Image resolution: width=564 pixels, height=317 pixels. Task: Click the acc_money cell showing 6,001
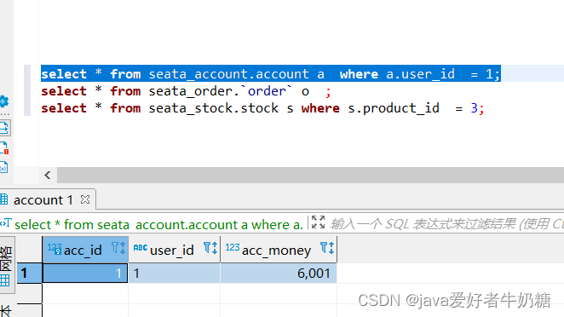[x=279, y=273]
